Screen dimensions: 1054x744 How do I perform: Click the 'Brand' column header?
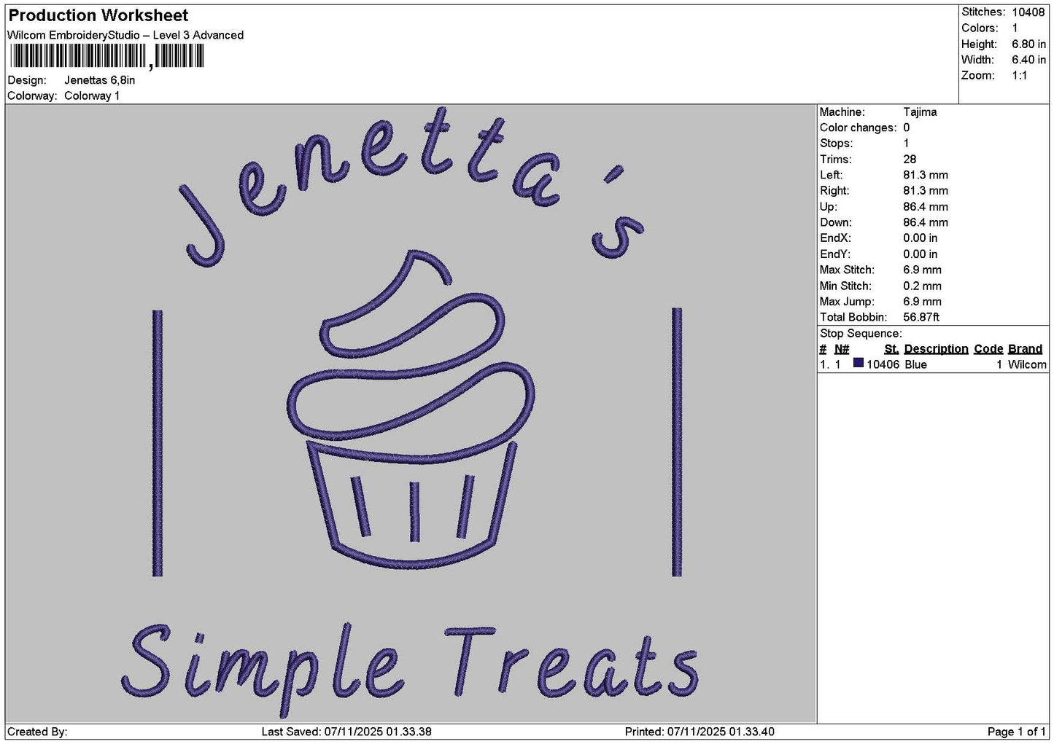(x=1025, y=349)
